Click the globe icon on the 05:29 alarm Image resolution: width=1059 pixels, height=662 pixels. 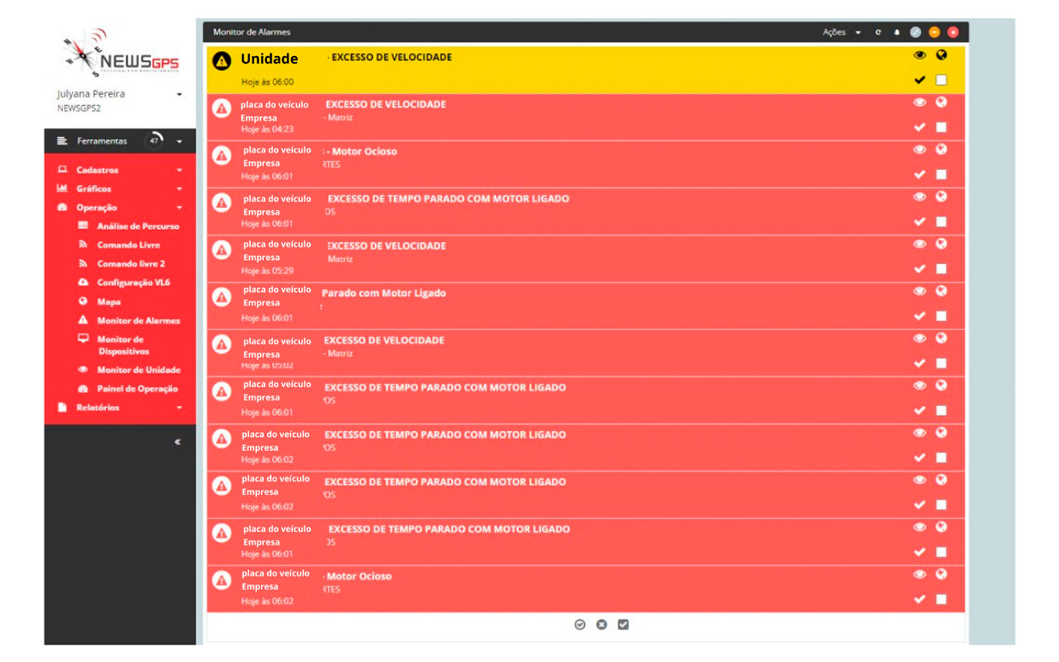pyautogui.click(x=941, y=244)
